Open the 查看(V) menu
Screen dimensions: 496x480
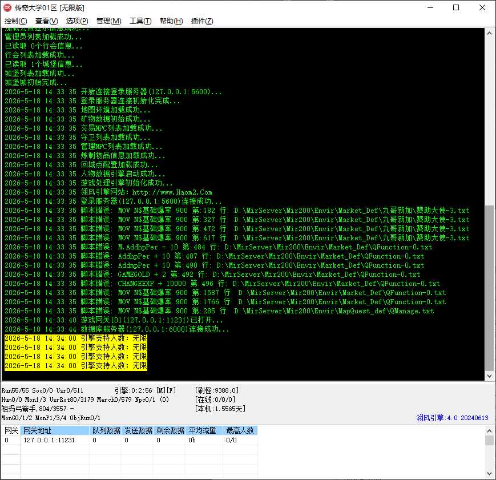[46, 21]
